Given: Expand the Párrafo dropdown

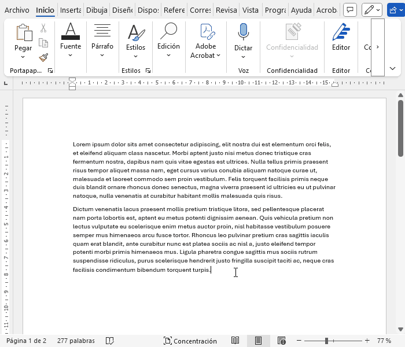Looking at the screenshot, I should pyautogui.click(x=102, y=56).
